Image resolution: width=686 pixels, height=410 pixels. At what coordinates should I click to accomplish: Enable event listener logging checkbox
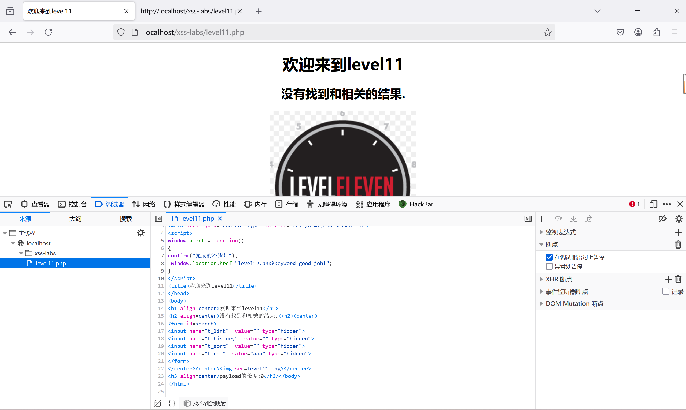coord(666,291)
